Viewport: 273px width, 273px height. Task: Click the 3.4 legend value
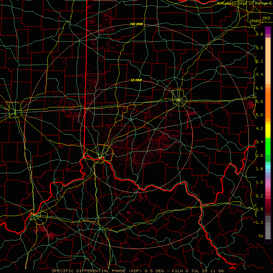[x=259, y=142]
